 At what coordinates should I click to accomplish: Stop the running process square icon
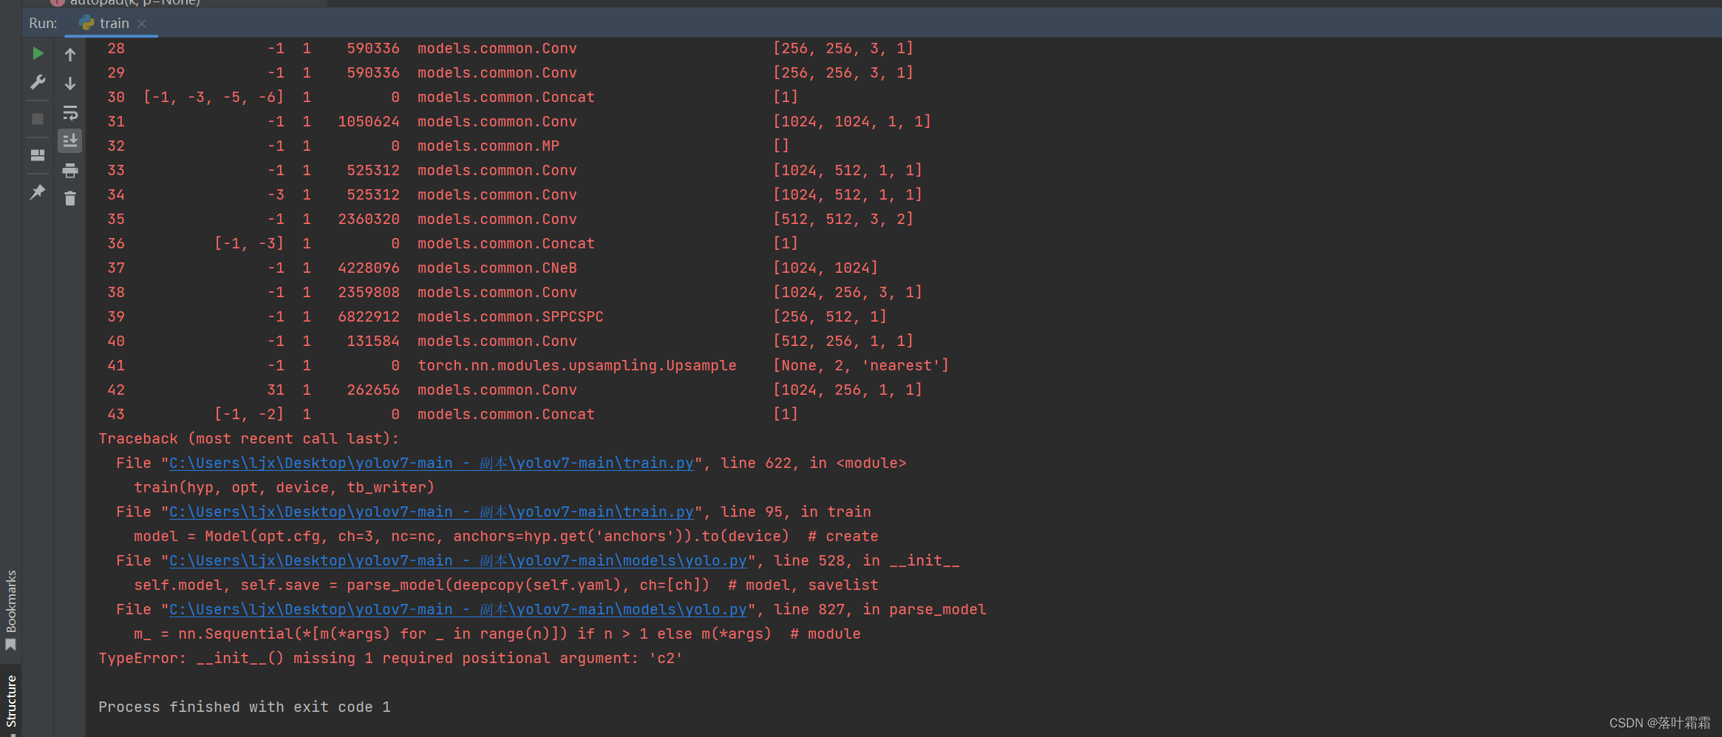(38, 119)
